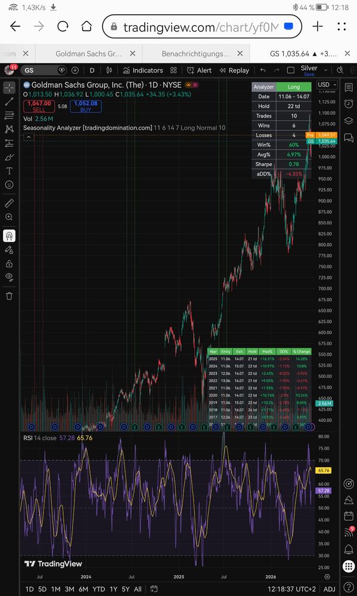Collapse the indicator legend chevron
Viewport: 357px width, 596px height.
click(29, 137)
